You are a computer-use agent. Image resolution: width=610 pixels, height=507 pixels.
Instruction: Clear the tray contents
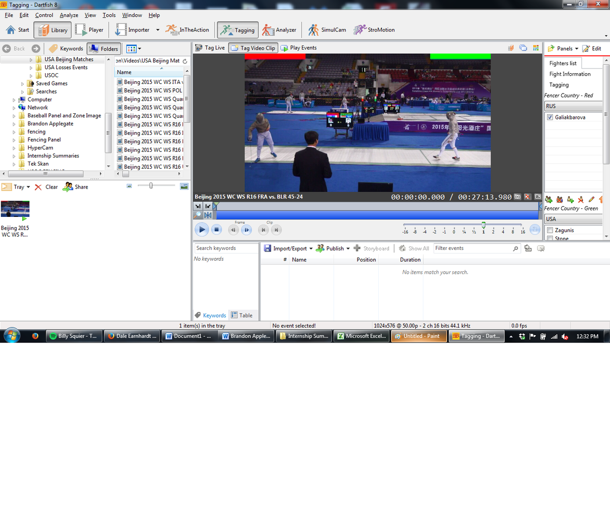click(x=46, y=187)
